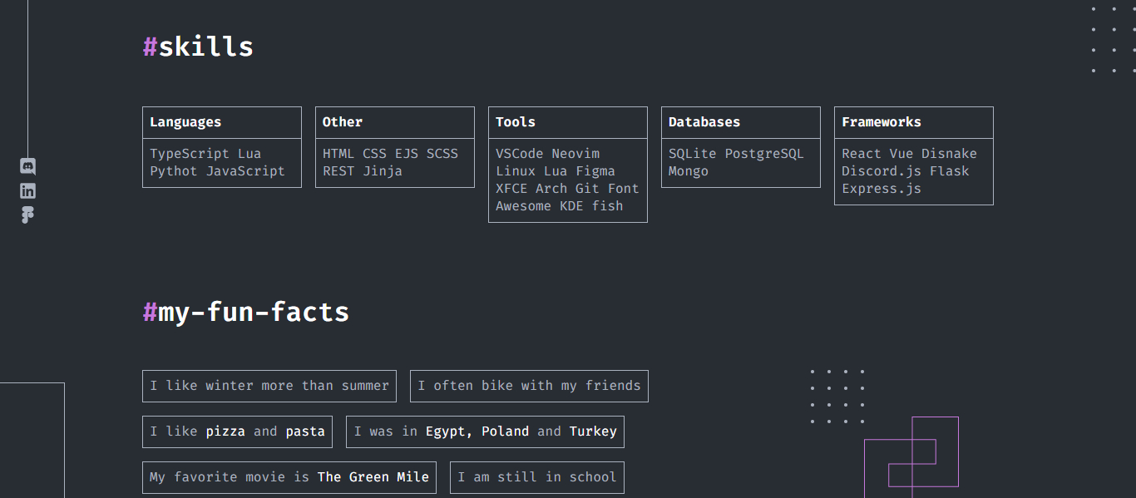Viewport: 1136px width, 498px height.
Task: Click the "TypeScript Lua" text in Languages
Action: tap(205, 154)
